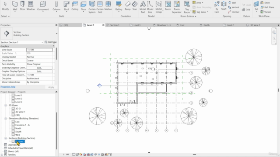This screenshot has width=280, height=157.
Task: Open the Select panel dropdown
Action: (5, 16)
